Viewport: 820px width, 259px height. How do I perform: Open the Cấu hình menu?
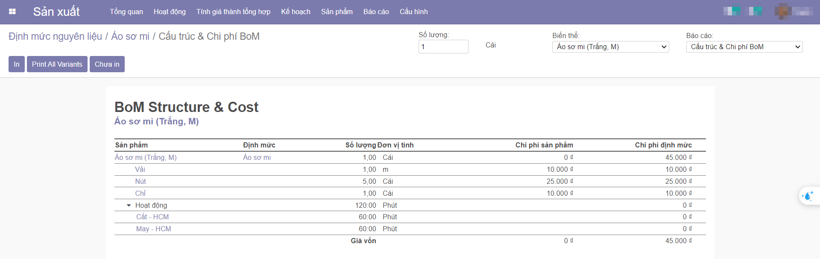[x=413, y=12]
